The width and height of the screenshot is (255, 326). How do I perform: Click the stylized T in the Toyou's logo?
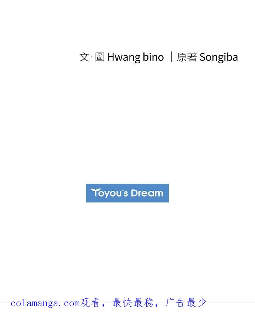pyautogui.click(x=94, y=193)
